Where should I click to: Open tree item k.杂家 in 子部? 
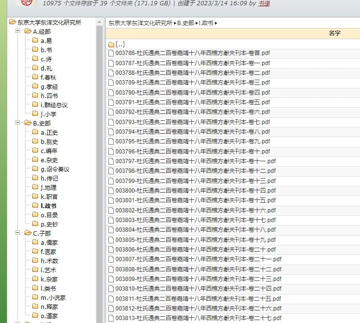click(x=49, y=279)
